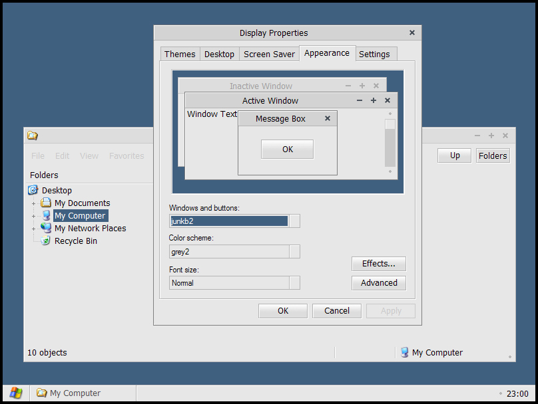Click the 10 objects status text
The image size is (538, 404).
47,353
